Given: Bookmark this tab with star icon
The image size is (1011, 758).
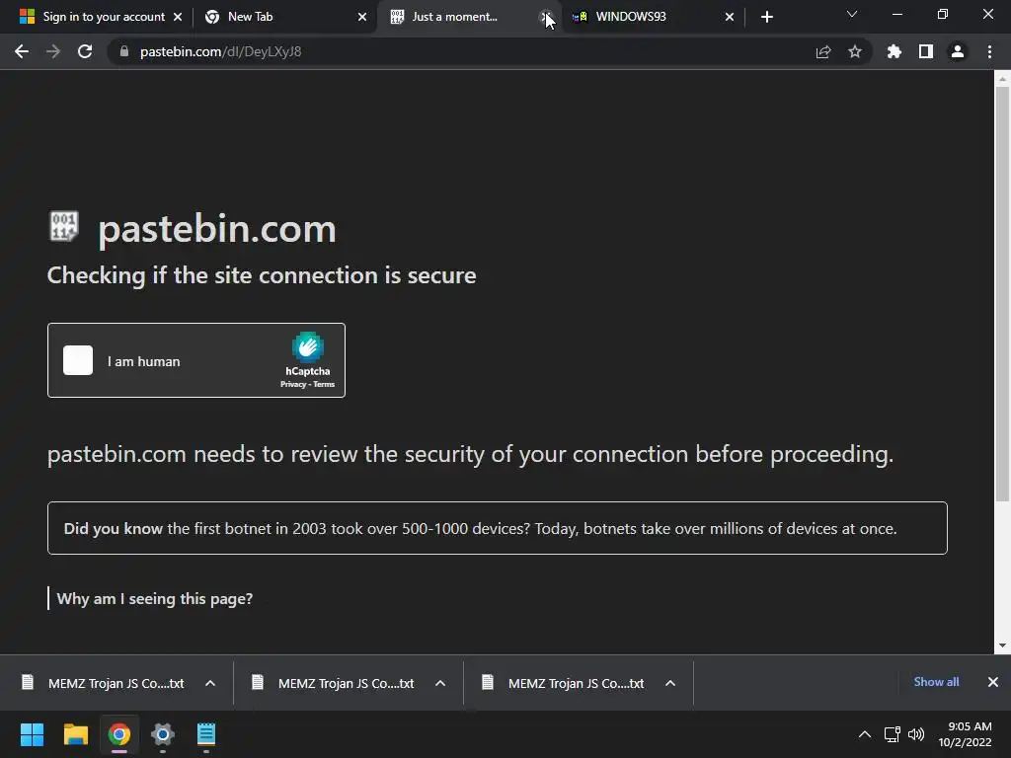Looking at the screenshot, I should pos(855,51).
